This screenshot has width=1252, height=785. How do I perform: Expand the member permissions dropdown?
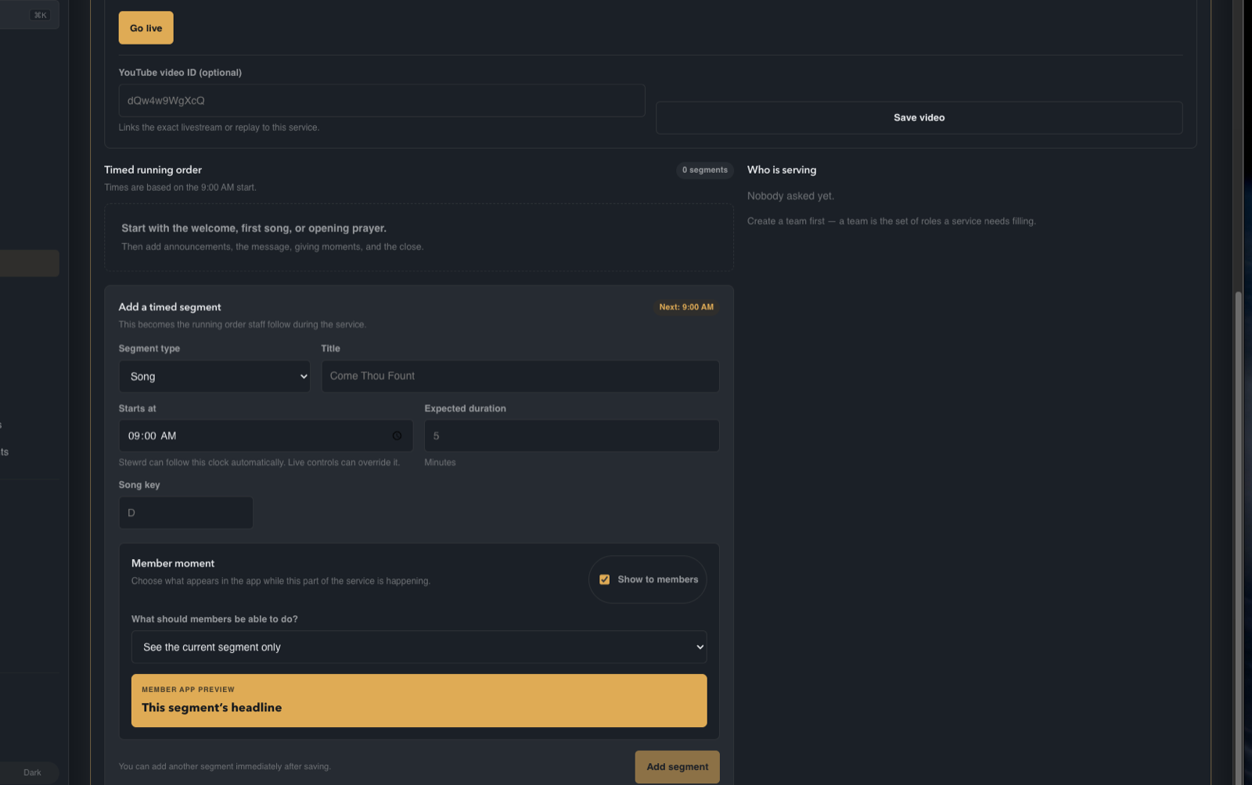419,647
